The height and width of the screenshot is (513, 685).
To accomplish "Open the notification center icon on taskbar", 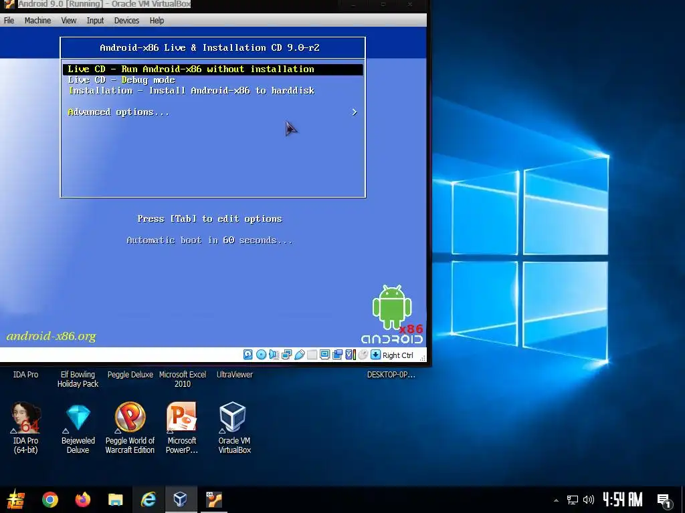I will tap(664, 500).
